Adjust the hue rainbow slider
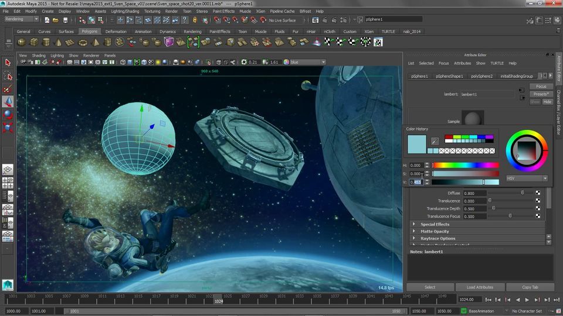Image resolution: width=563 pixels, height=316 pixels. click(466, 165)
